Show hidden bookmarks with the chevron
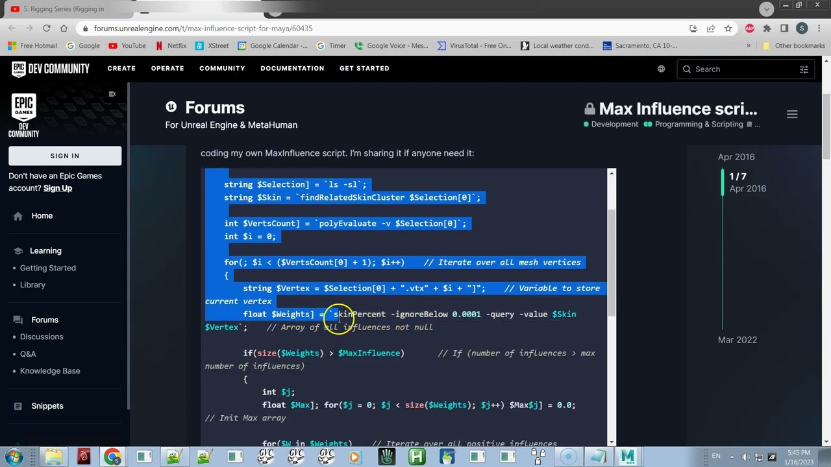Image resolution: width=831 pixels, height=467 pixels. point(749,45)
